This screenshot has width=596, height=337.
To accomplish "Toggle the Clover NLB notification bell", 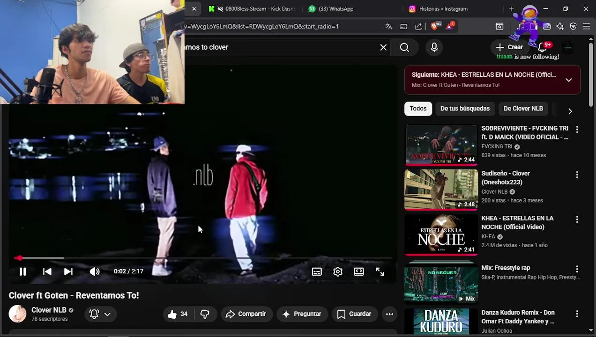I will (x=94, y=314).
